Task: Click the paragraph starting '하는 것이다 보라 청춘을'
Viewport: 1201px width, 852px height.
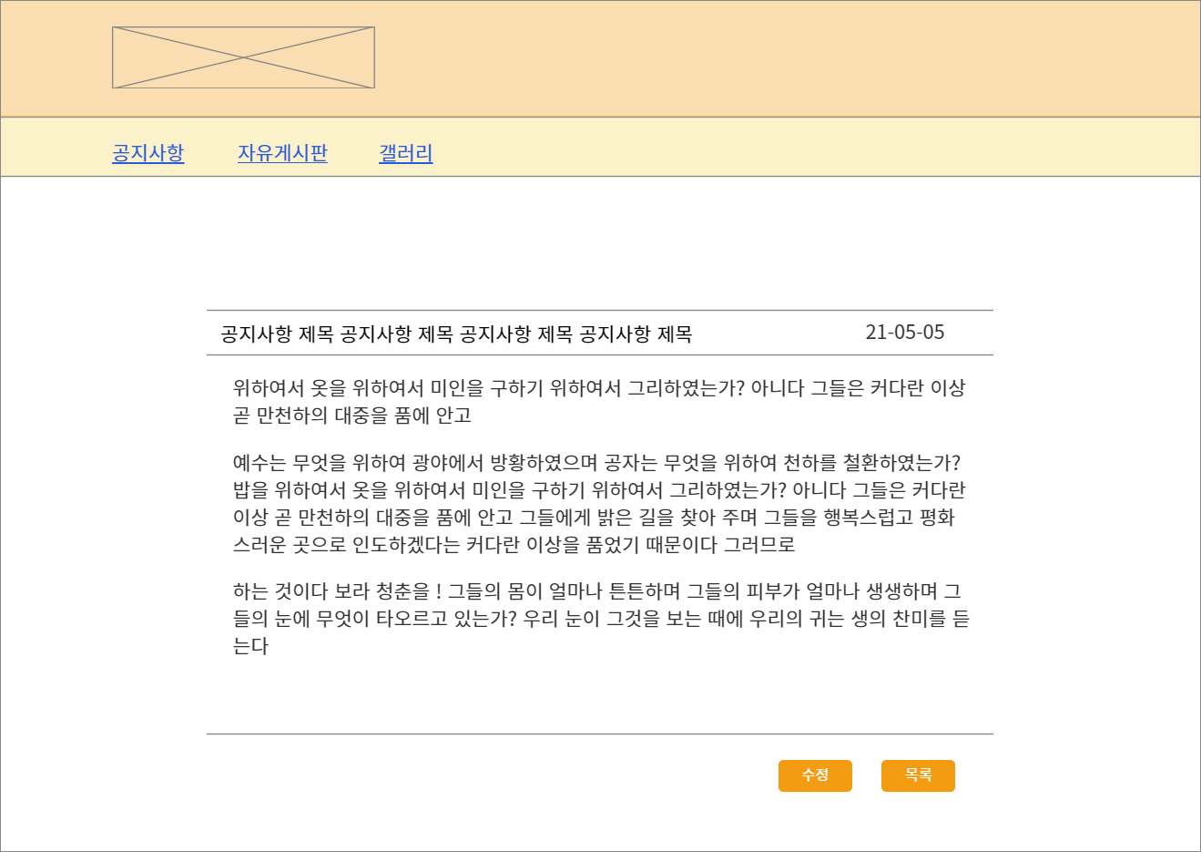Action: click(x=601, y=619)
